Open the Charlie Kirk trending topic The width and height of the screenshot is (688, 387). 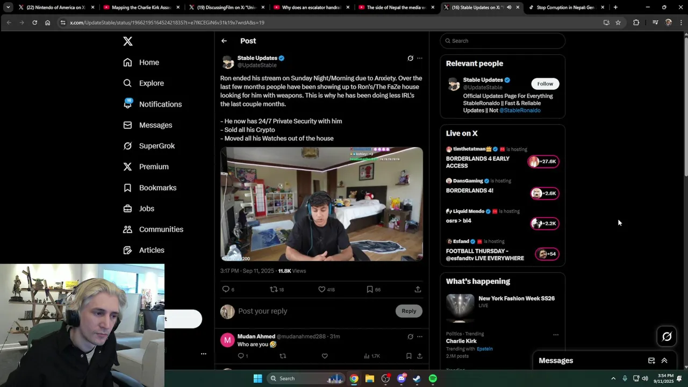[461, 341]
